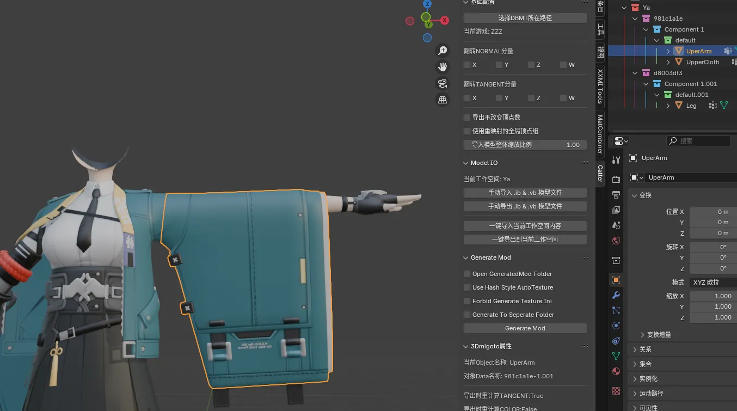
Task: Open the Collection properties tab icon
Action: [616, 260]
